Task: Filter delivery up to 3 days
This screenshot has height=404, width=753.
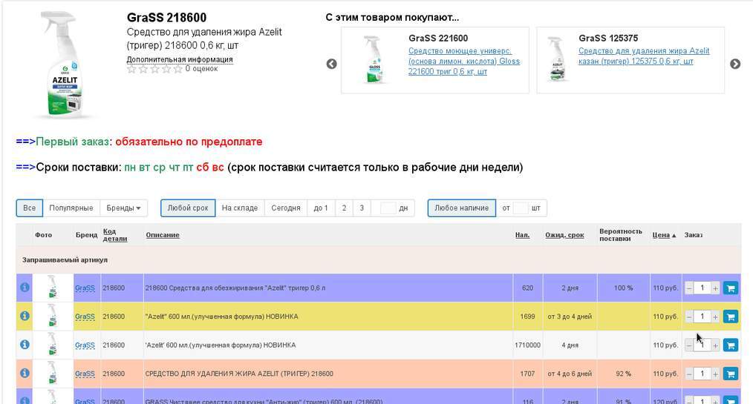Action: (362, 208)
